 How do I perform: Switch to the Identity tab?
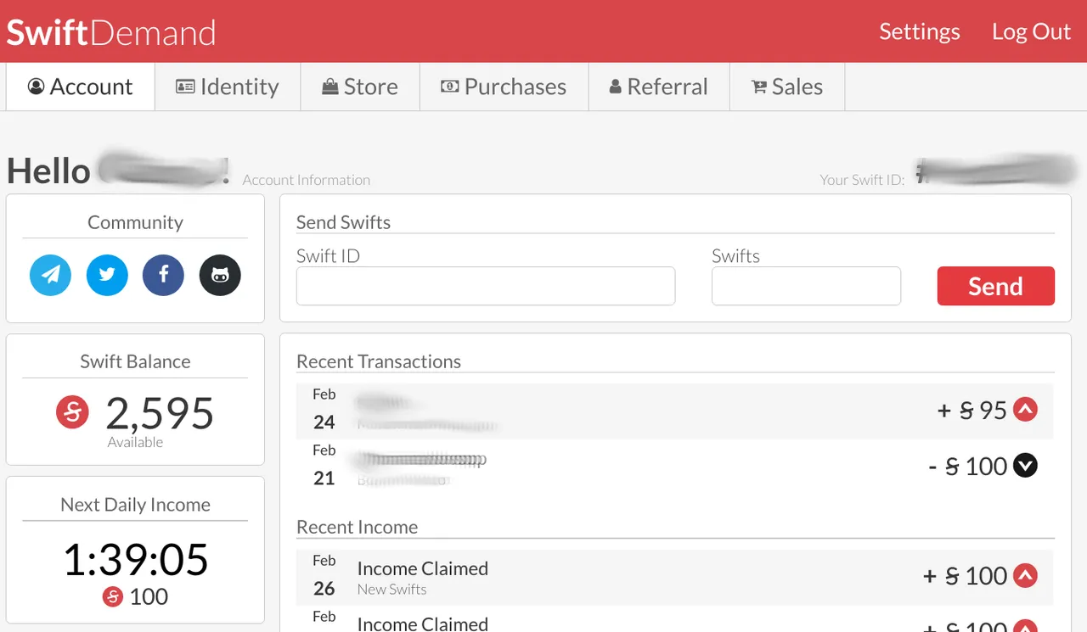tap(228, 87)
